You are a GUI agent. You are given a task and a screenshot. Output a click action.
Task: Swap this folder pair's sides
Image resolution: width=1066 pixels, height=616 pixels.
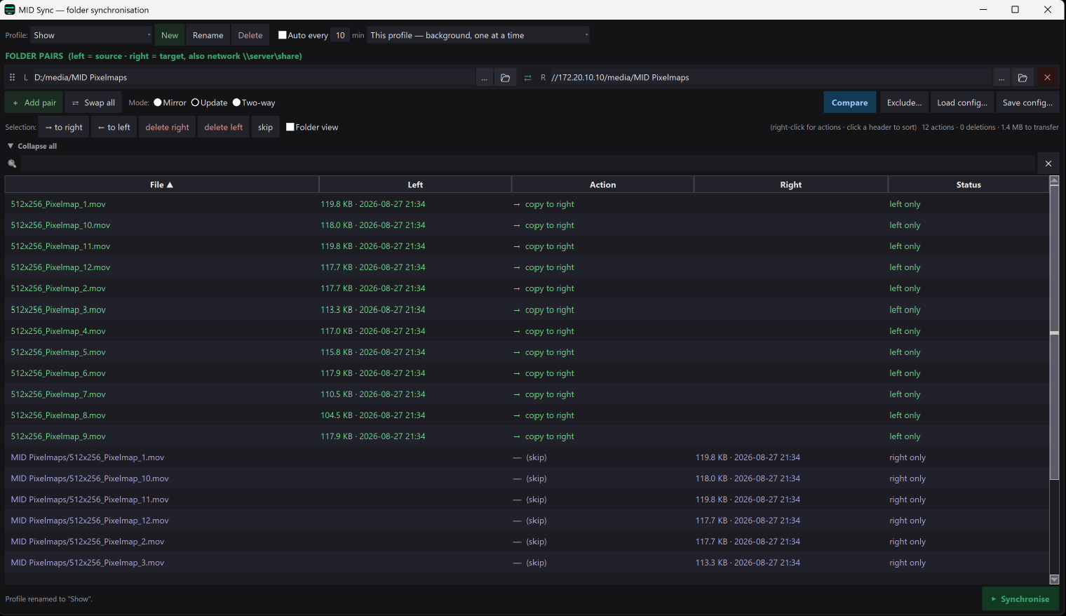tap(527, 78)
